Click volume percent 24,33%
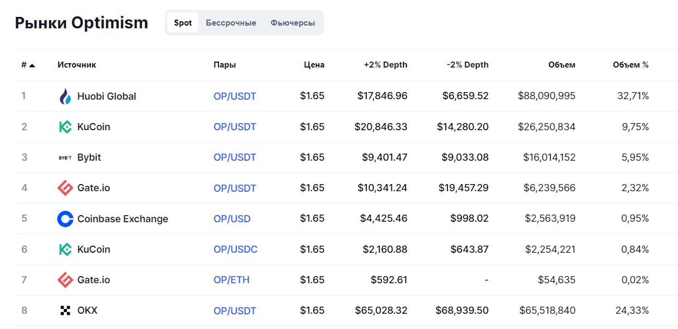This screenshot has width=678, height=329. pyautogui.click(x=633, y=310)
